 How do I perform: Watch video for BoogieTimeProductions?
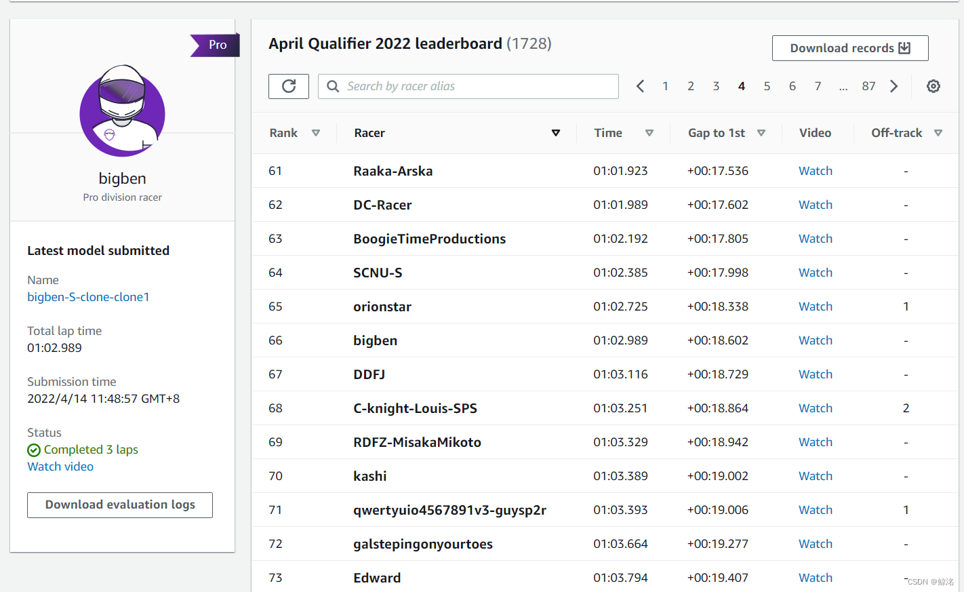click(x=816, y=239)
